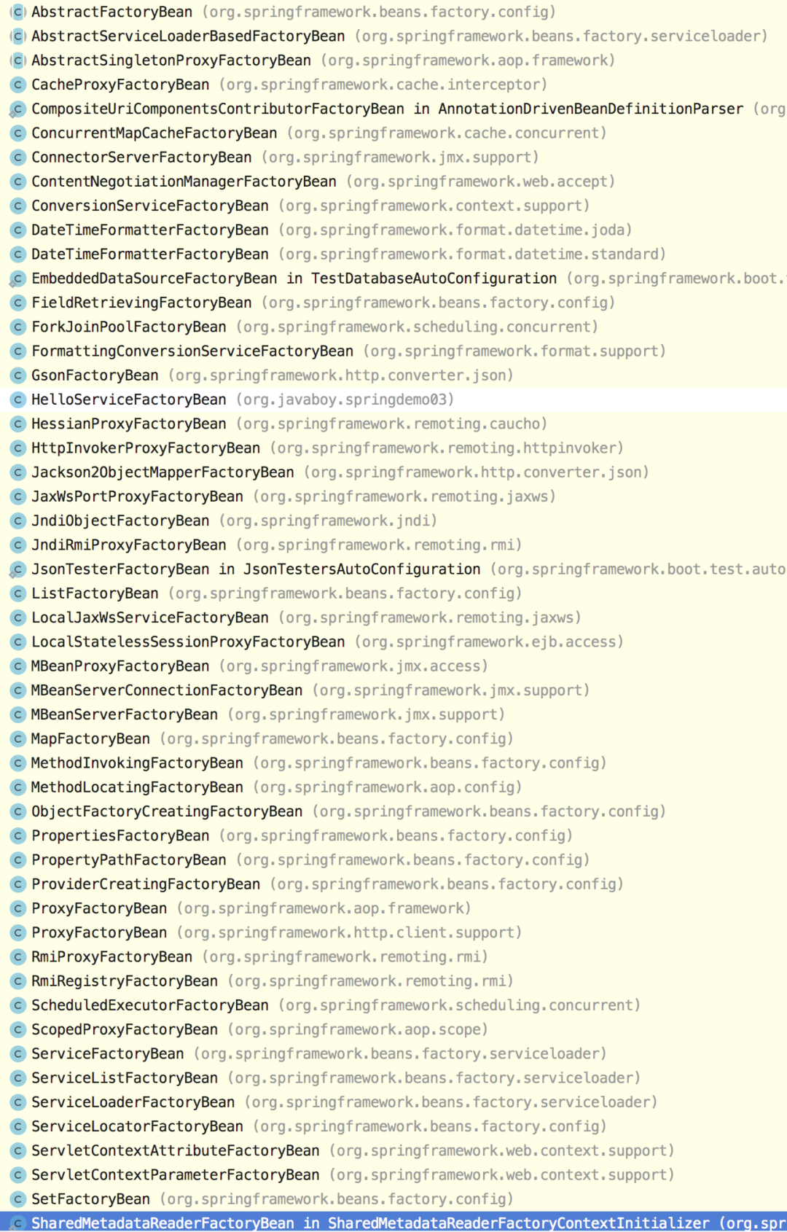The width and height of the screenshot is (787, 1232).
Task: Choose MBeanServerConnectionFactoryBean
Action: coord(393,690)
